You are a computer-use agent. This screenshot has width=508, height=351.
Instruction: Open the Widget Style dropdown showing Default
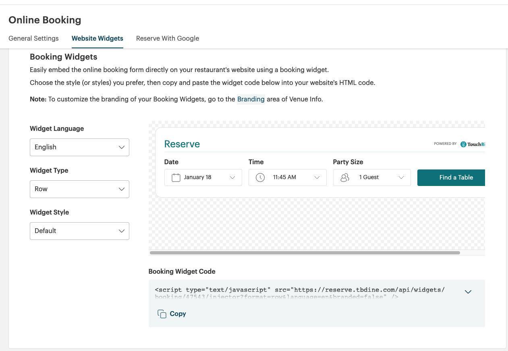point(79,231)
